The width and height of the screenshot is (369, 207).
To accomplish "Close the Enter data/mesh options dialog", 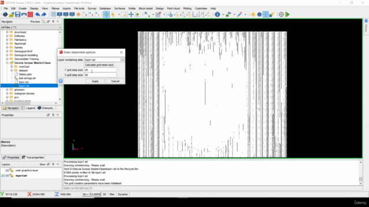I will click(121, 52).
